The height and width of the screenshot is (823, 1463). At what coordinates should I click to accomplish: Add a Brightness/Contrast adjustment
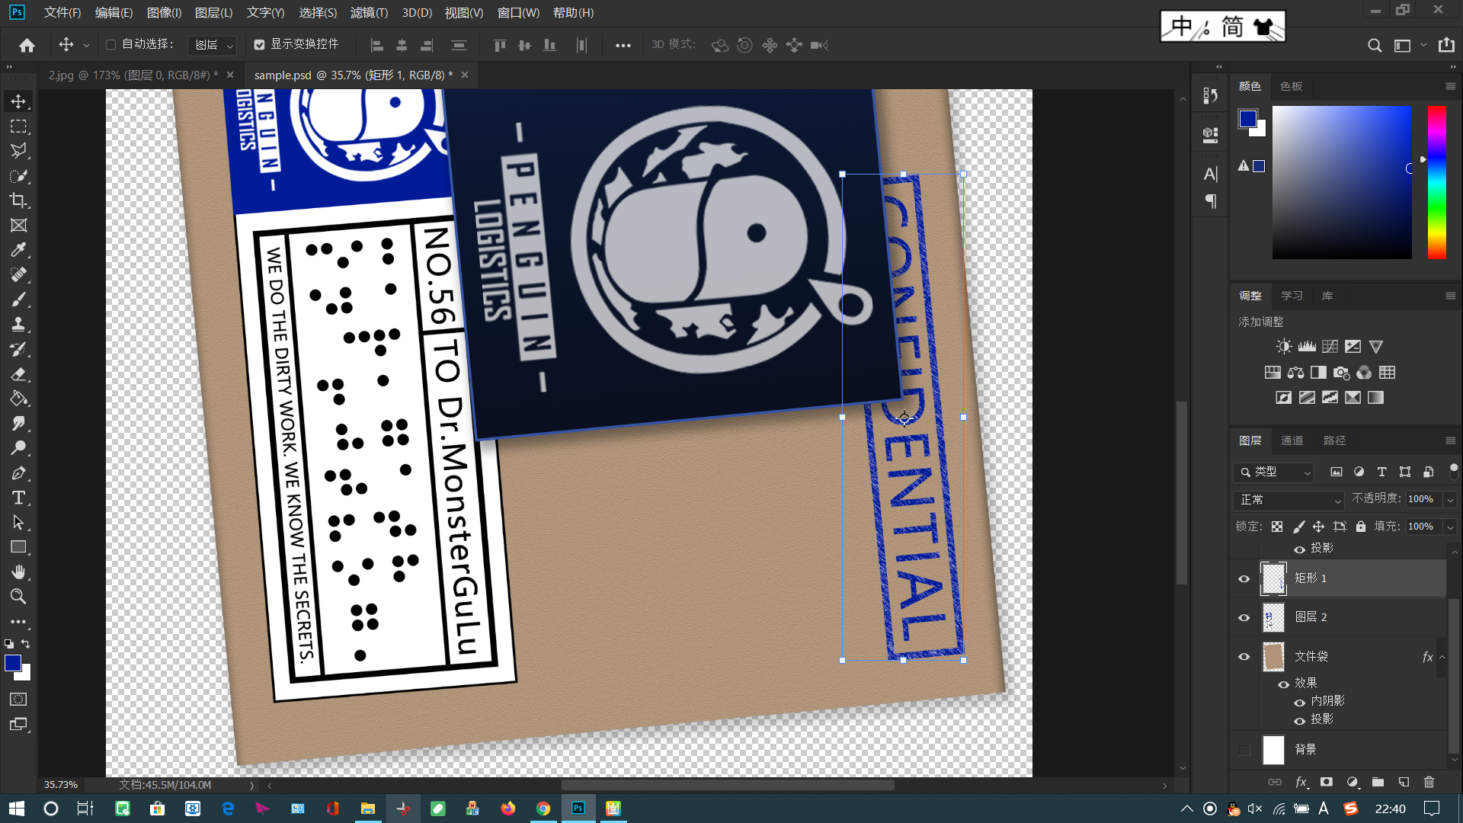pos(1284,347)
